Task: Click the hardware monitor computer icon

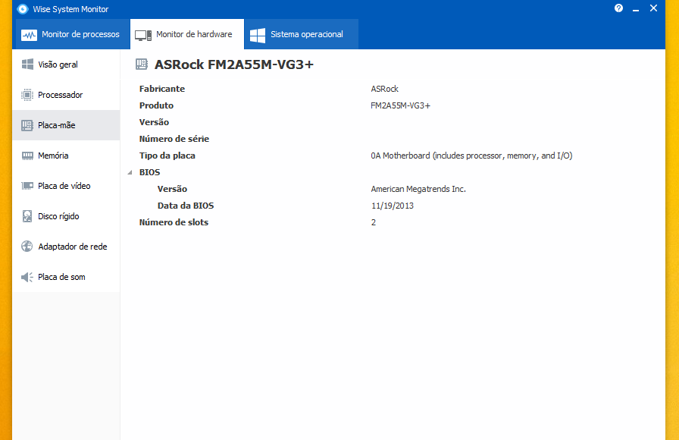Action: [143, 35]
